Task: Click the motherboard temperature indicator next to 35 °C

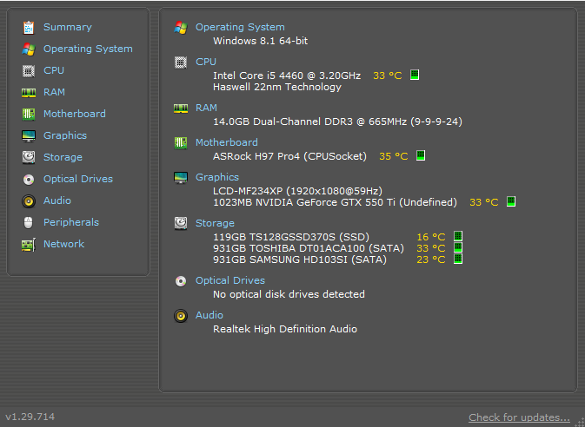Action: click(421, 155)
